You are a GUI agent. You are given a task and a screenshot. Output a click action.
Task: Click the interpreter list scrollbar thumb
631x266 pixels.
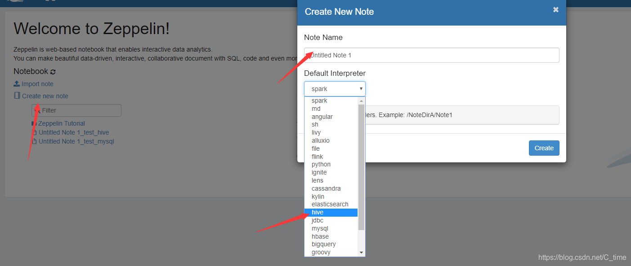[361, 167]
